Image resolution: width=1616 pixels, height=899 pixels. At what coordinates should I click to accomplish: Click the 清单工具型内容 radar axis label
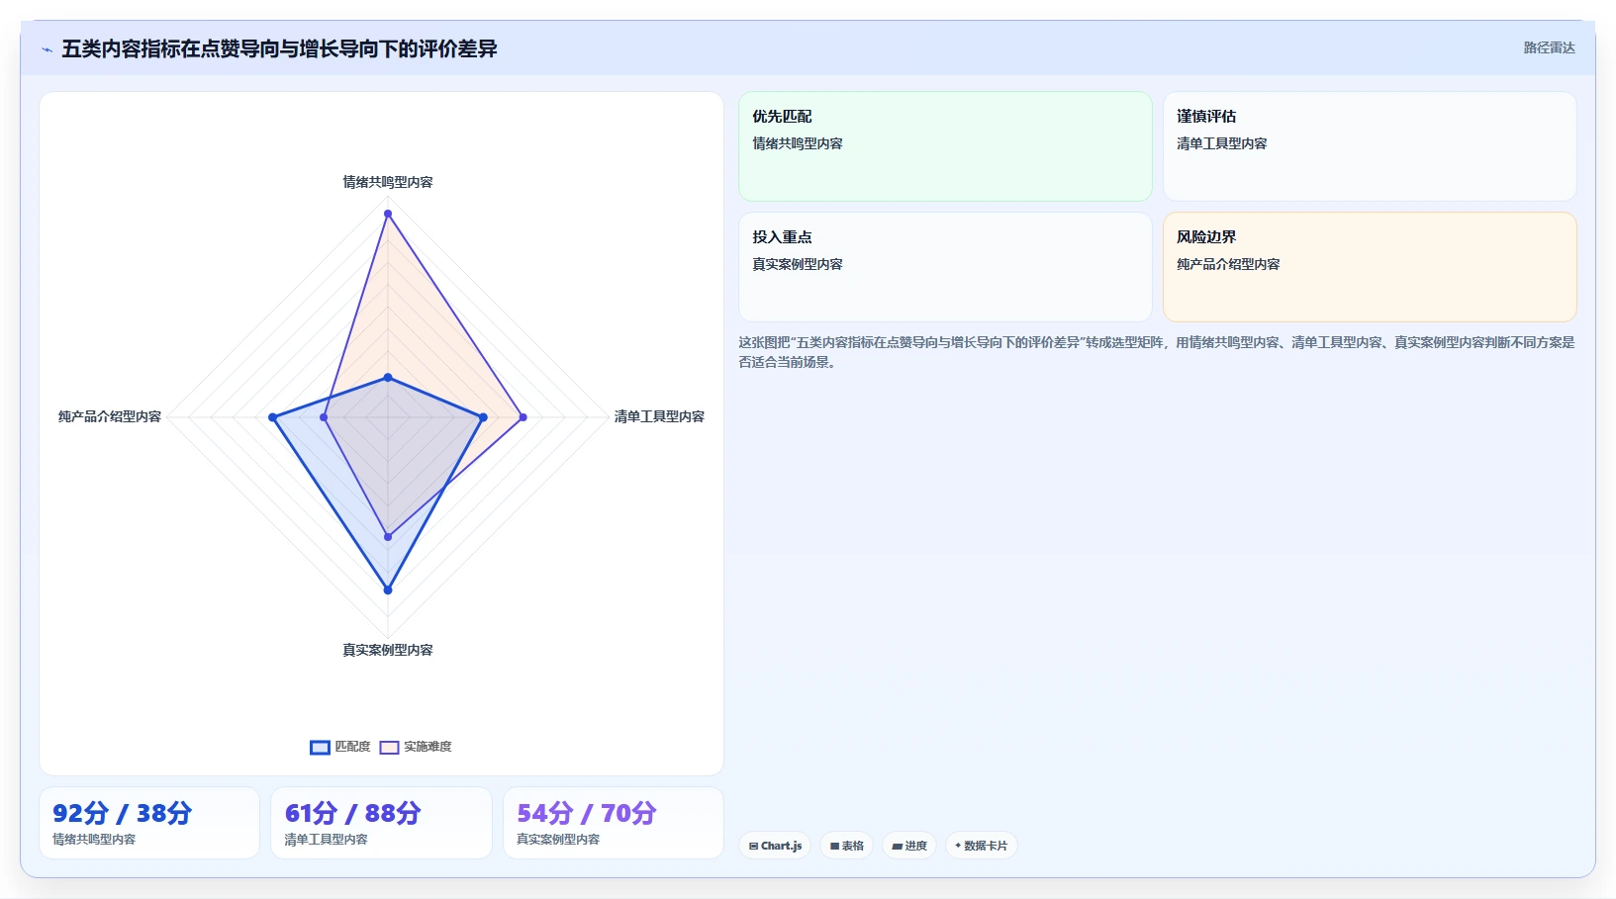[x=659, y=416]
